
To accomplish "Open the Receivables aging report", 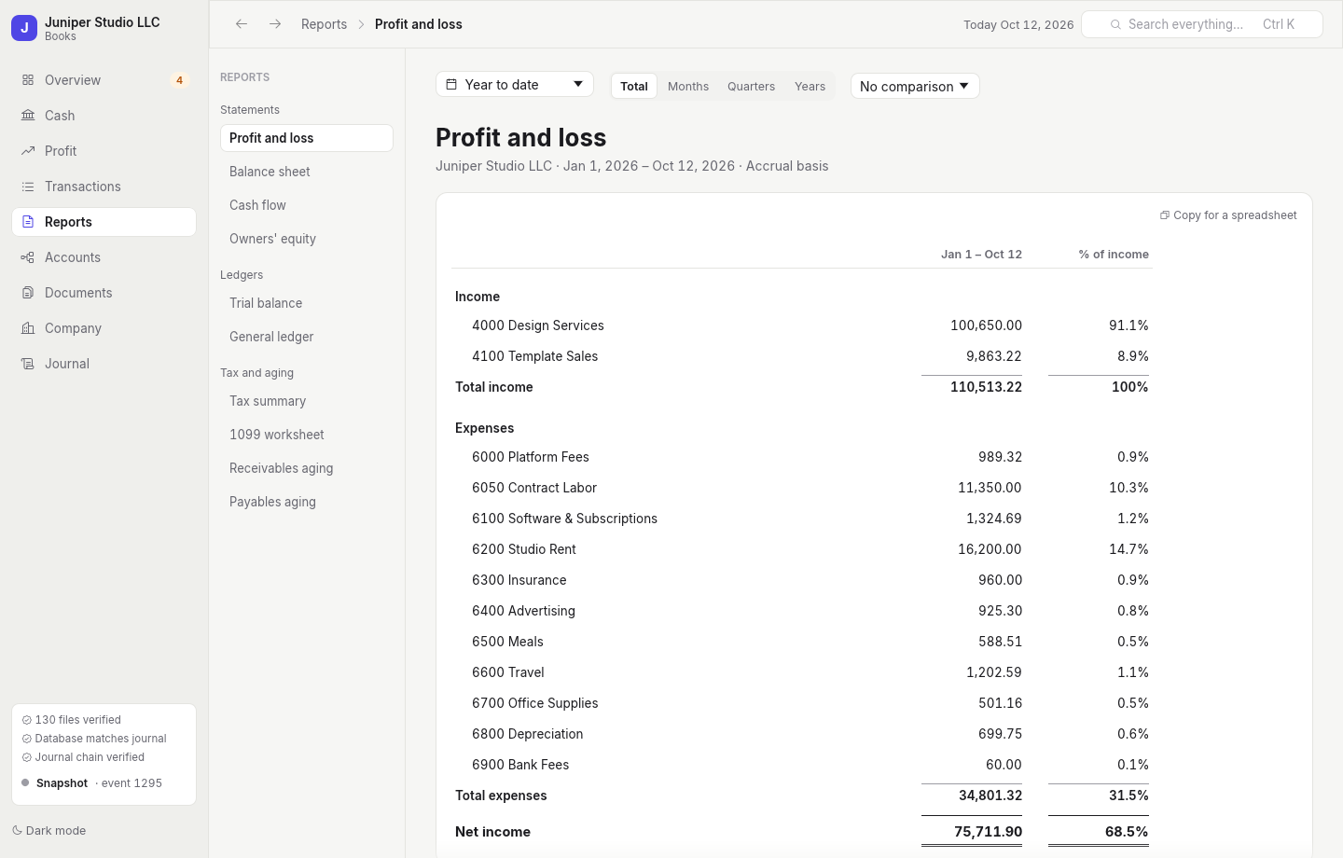I will tap(307, 468).
